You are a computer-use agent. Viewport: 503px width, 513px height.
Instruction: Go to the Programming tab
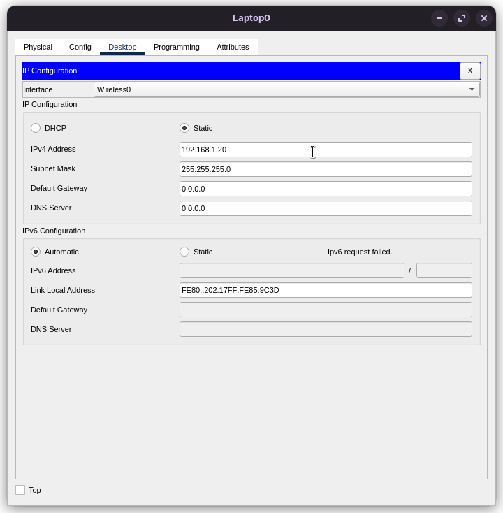pos(177,47)
